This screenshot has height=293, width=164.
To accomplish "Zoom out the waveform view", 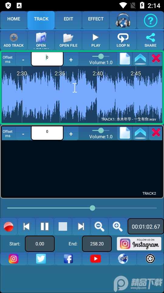I will coord(99,226).
